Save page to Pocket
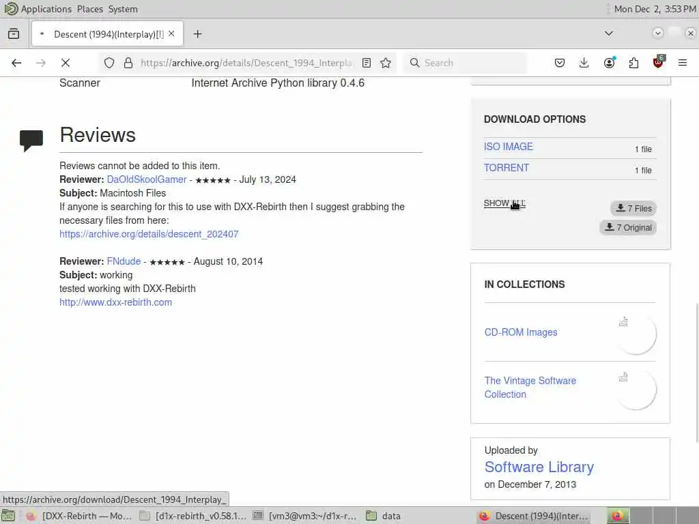Image resolution: width=699 pixels, height=524 pixels. click(560, 63)
